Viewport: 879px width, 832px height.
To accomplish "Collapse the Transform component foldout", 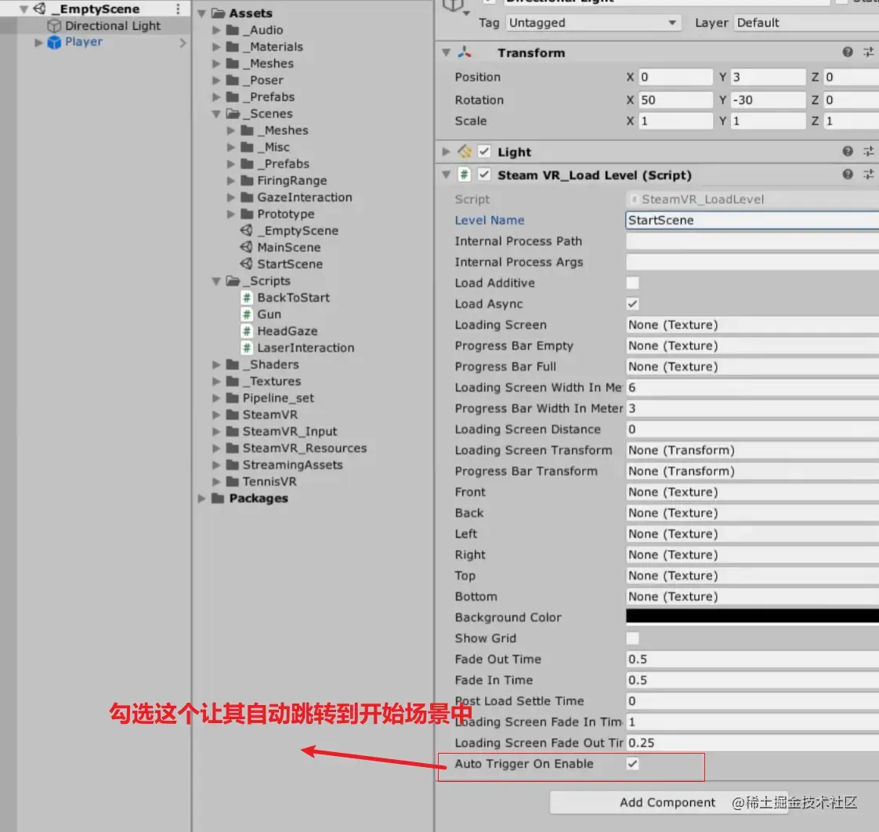I will tap(447, 52).
